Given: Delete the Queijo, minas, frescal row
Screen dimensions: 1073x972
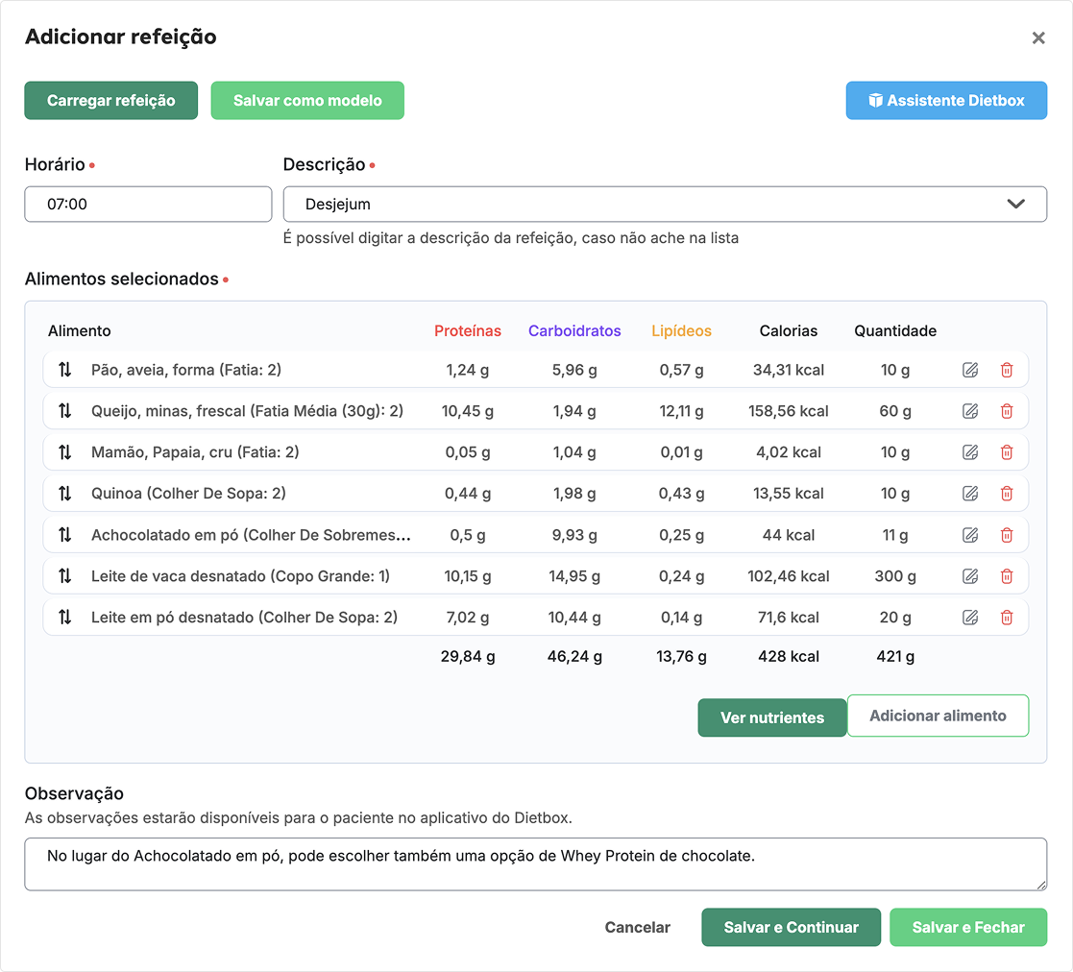Looking at the screenshot, I should click(x=1007, y=411).
